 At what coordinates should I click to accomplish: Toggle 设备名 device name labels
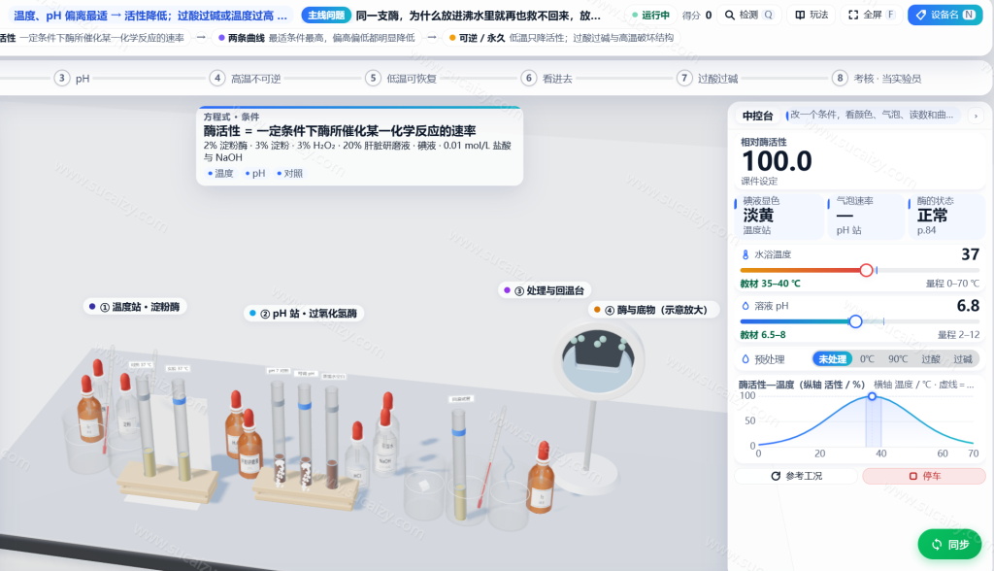945,15
